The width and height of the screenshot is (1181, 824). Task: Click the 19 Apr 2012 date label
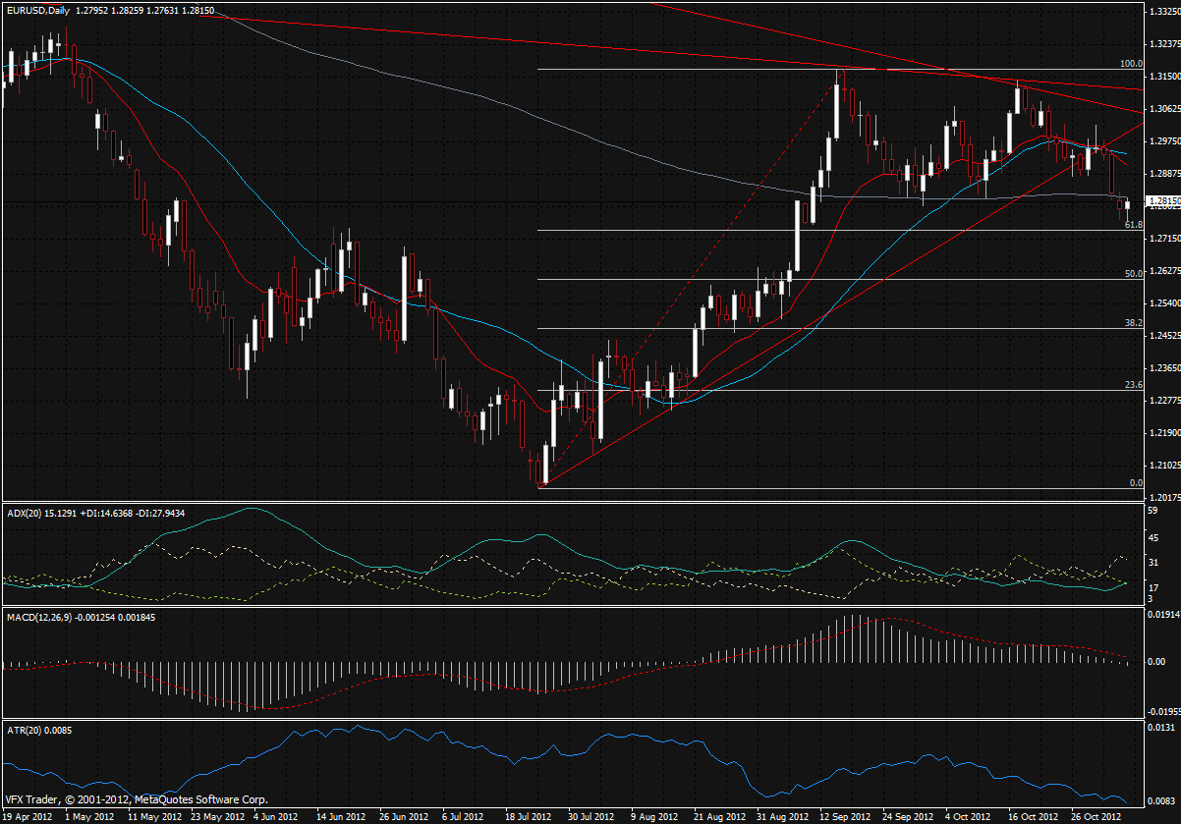tap(28, 816)
